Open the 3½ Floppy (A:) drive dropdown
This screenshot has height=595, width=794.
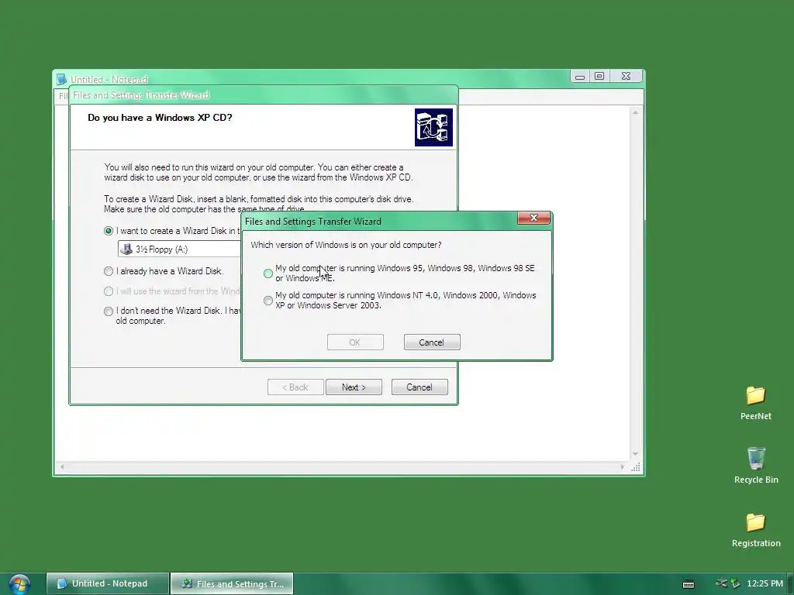(x=179, y=249)
